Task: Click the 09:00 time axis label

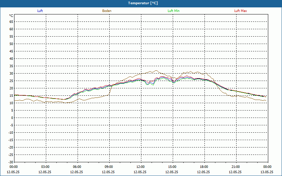Action: click(109, 167)
